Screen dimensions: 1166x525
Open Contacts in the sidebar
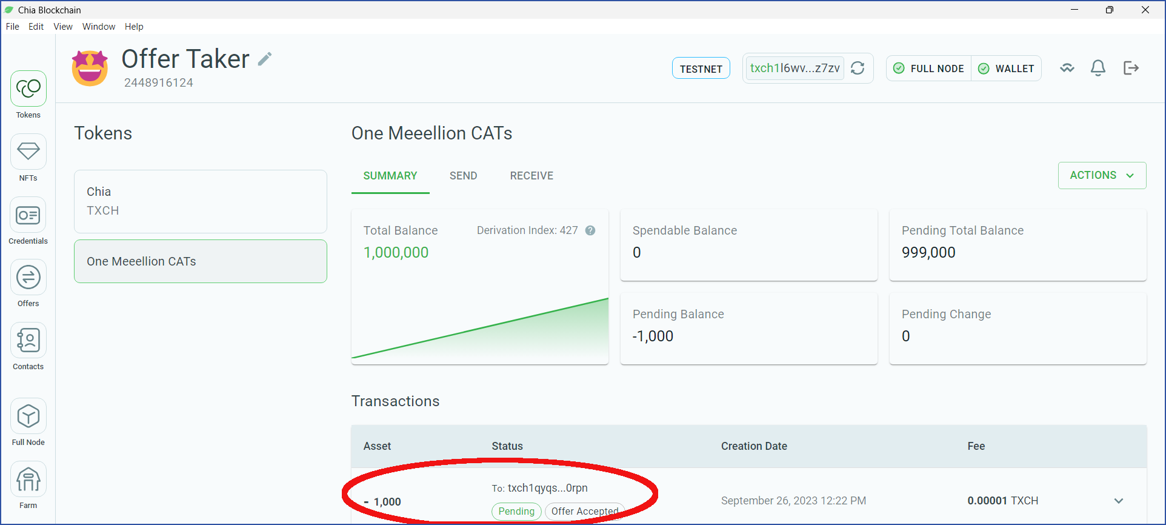(28, 346)
